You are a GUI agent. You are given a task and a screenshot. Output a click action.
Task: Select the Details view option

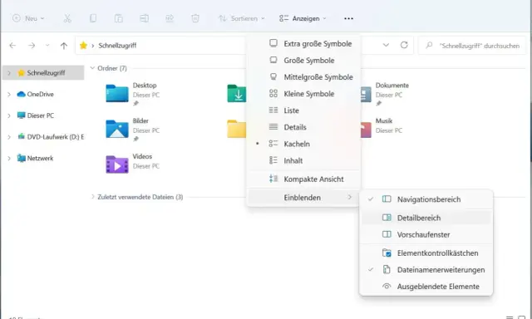[x=303, y=127]
